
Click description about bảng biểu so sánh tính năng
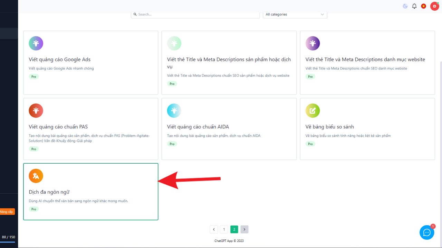pyautogui.click(x=348, y=135)
